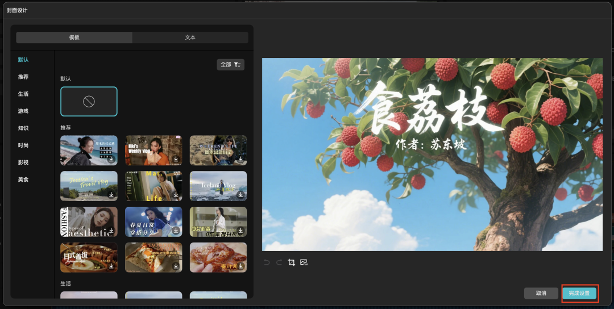Download the Mar. Life template
Image resolution: width=614 pixels, height=309 pixels.
pos(176,195)
